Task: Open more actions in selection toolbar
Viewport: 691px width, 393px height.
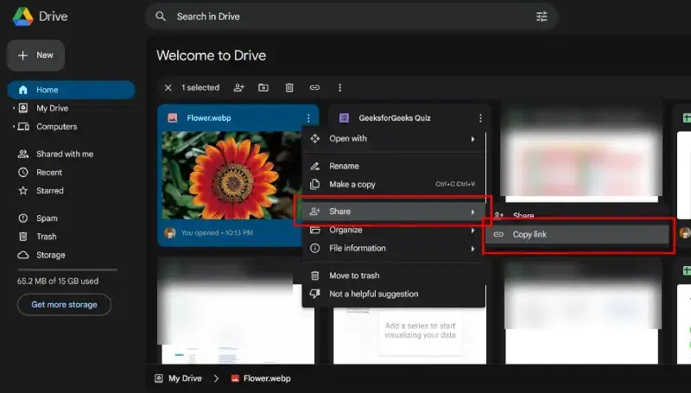Action: 339,88
